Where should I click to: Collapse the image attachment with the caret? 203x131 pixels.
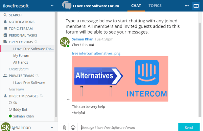click(x=68, y=100)
